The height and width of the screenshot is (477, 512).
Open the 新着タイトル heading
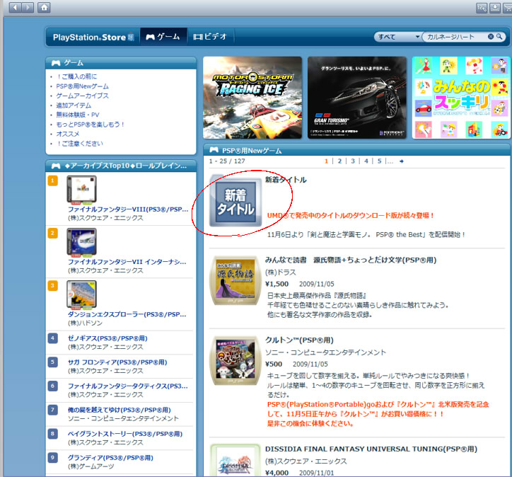pos(286,180)
